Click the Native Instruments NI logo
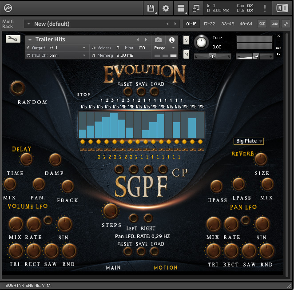294x290 pixels. (x=282, y=8)
